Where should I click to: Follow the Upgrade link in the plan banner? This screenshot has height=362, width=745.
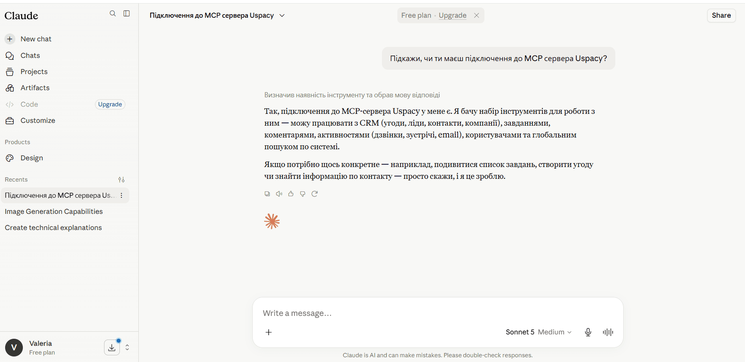coord(453,15)
